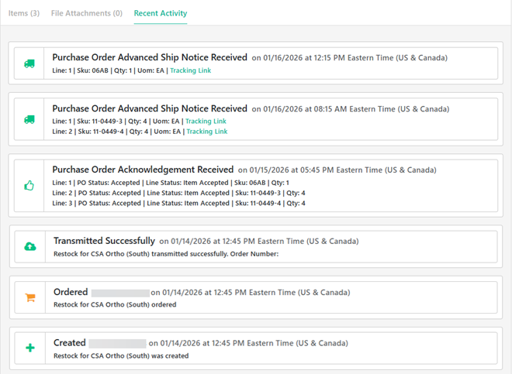Click the Created entry heading
The image size is (512, 374).
coord(69,343)
